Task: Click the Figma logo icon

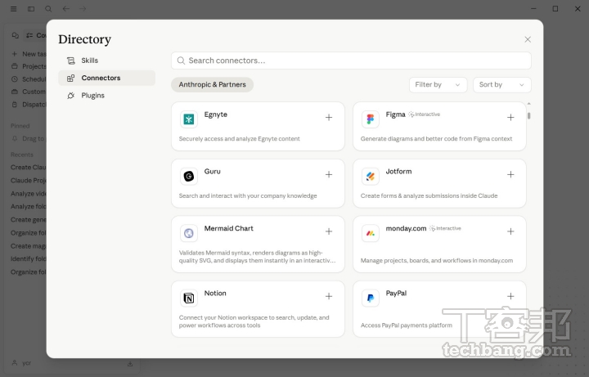Action: (x=371, y=119)
